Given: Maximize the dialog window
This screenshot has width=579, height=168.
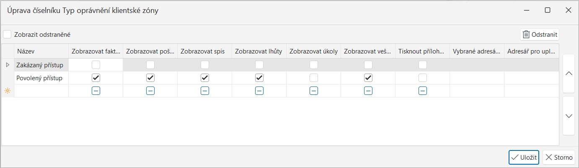Looking at the screenshot, I should click(x=547, y=10).
